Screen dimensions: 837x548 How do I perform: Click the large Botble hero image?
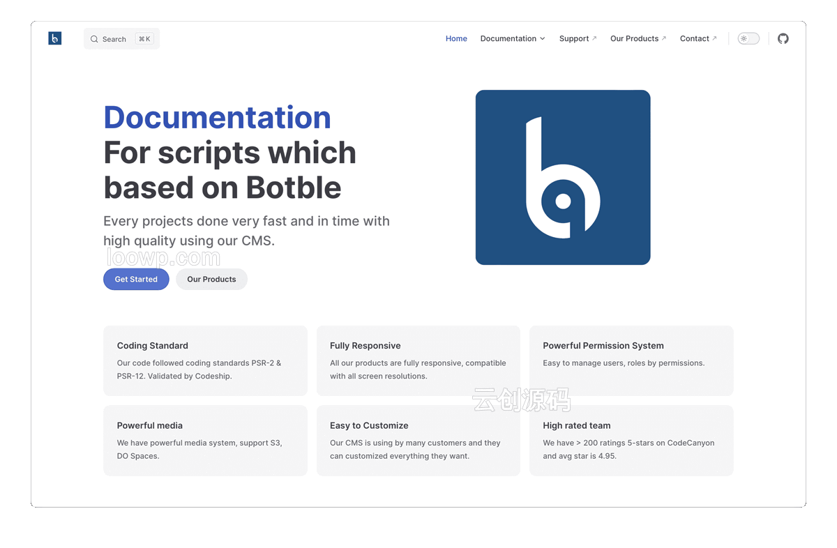tap(563, 177)
